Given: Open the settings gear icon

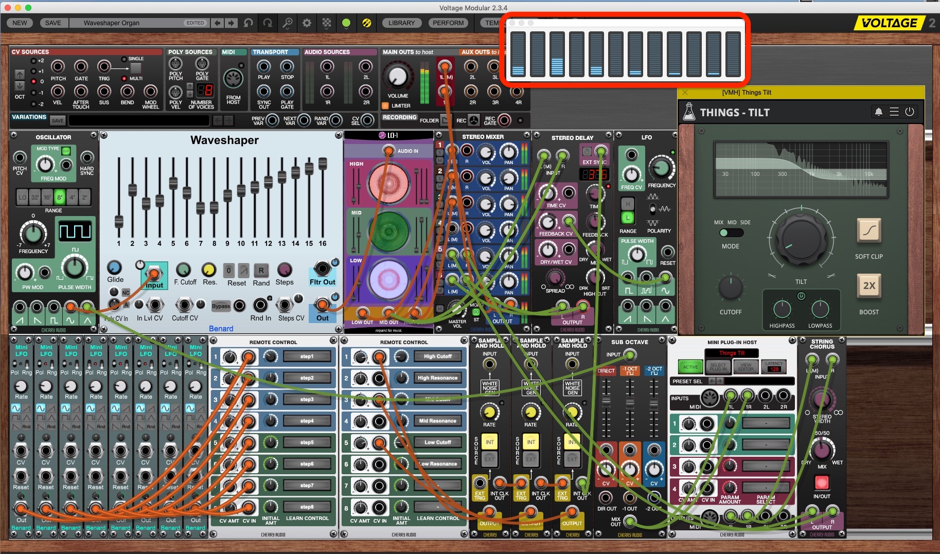Looking at the screenshot, I should [x=307, y=23].
